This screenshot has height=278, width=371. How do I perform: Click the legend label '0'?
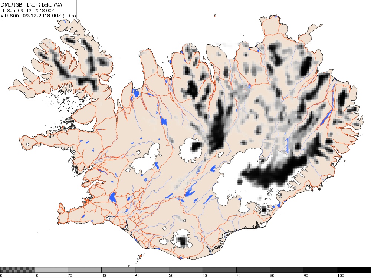point(1,275)
